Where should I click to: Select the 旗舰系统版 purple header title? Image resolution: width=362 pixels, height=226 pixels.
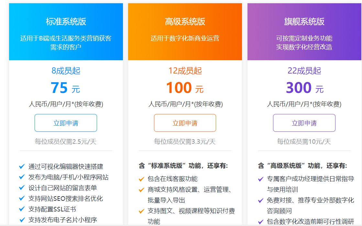(x=304, y=22)
